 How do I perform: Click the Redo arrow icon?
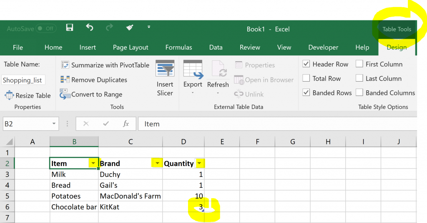tap(110, 27)
